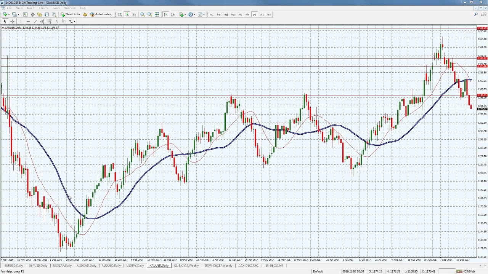Switch to CL-NOV17,Weekly chart tab

[186, 266]
